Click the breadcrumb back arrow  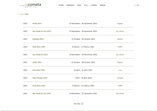tap(18, 14)
